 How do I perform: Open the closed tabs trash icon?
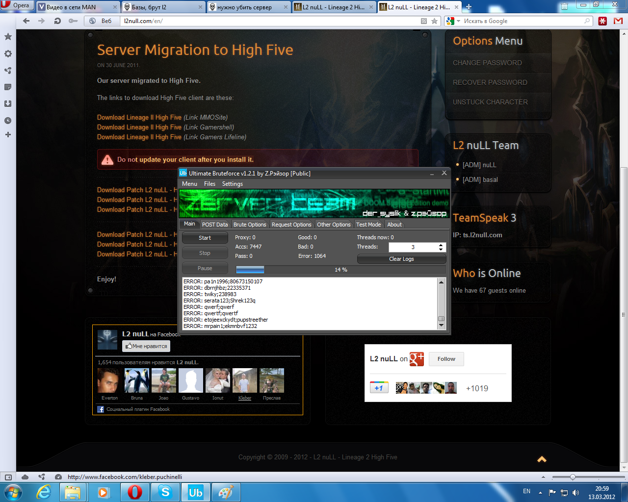click(564, 6)
